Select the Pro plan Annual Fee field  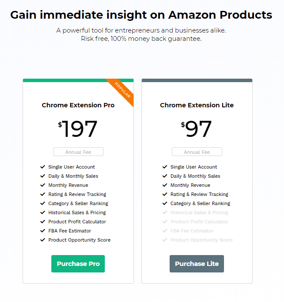tap(78, 152)
